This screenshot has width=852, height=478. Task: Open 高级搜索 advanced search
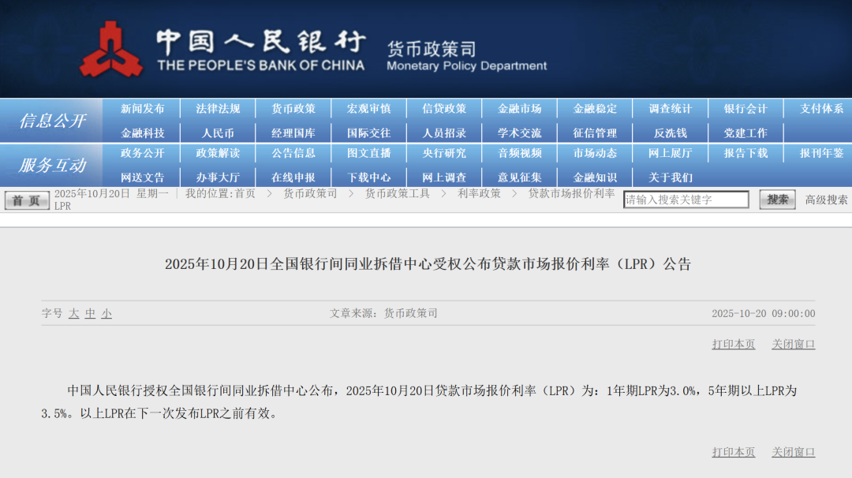click(826, 200)
